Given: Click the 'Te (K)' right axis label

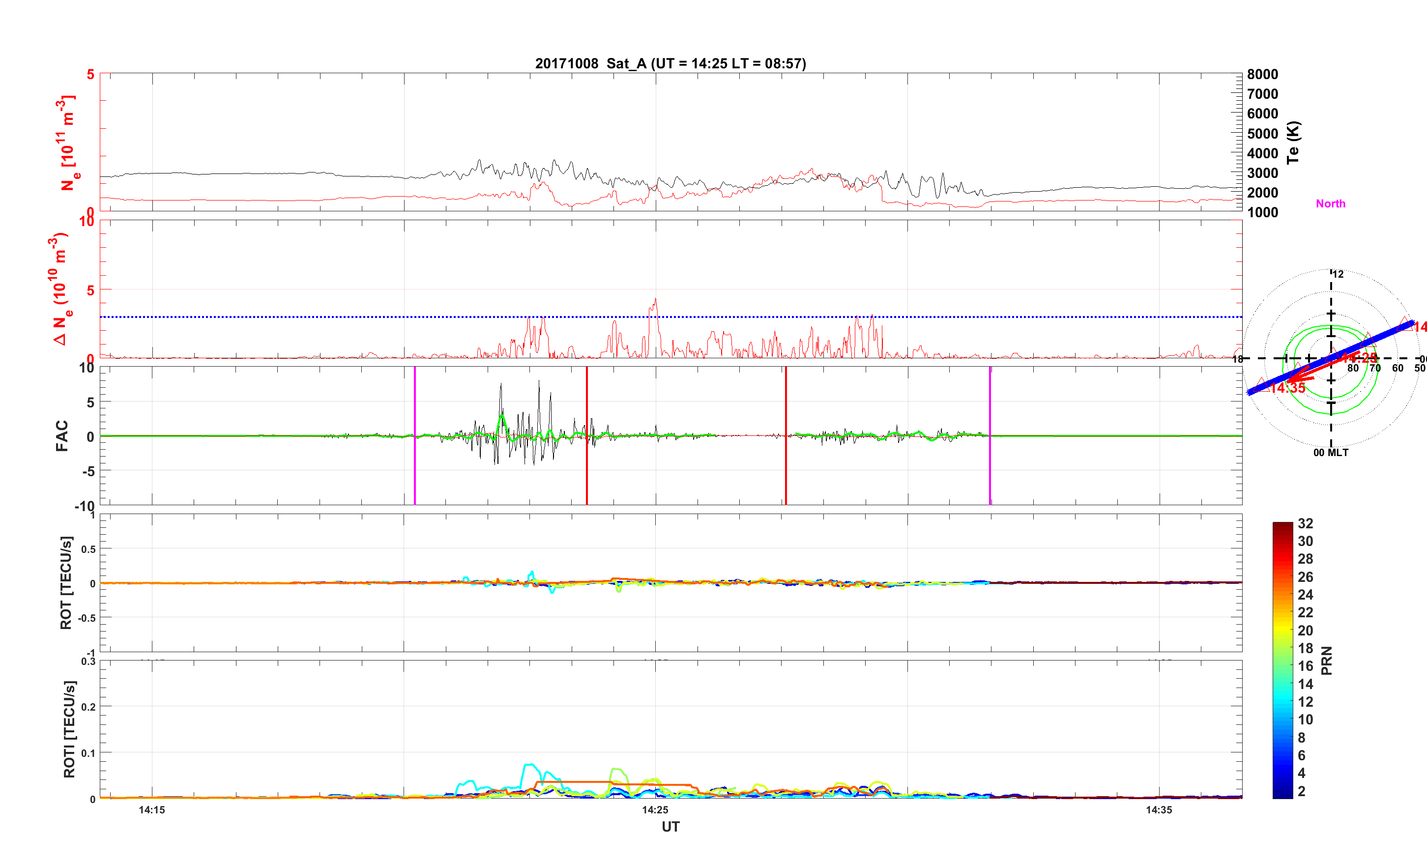Looking at the screenshot, I should [x=1293, y=143].
